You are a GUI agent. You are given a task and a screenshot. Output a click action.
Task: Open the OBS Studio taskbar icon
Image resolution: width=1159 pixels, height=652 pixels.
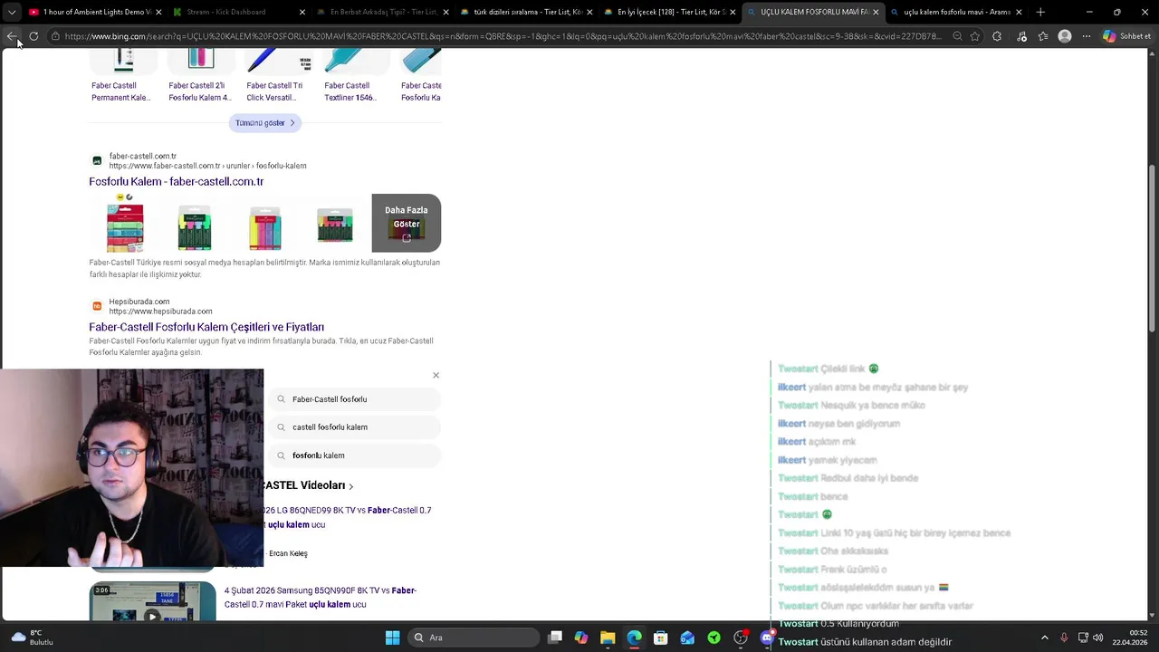pos(741,638)
